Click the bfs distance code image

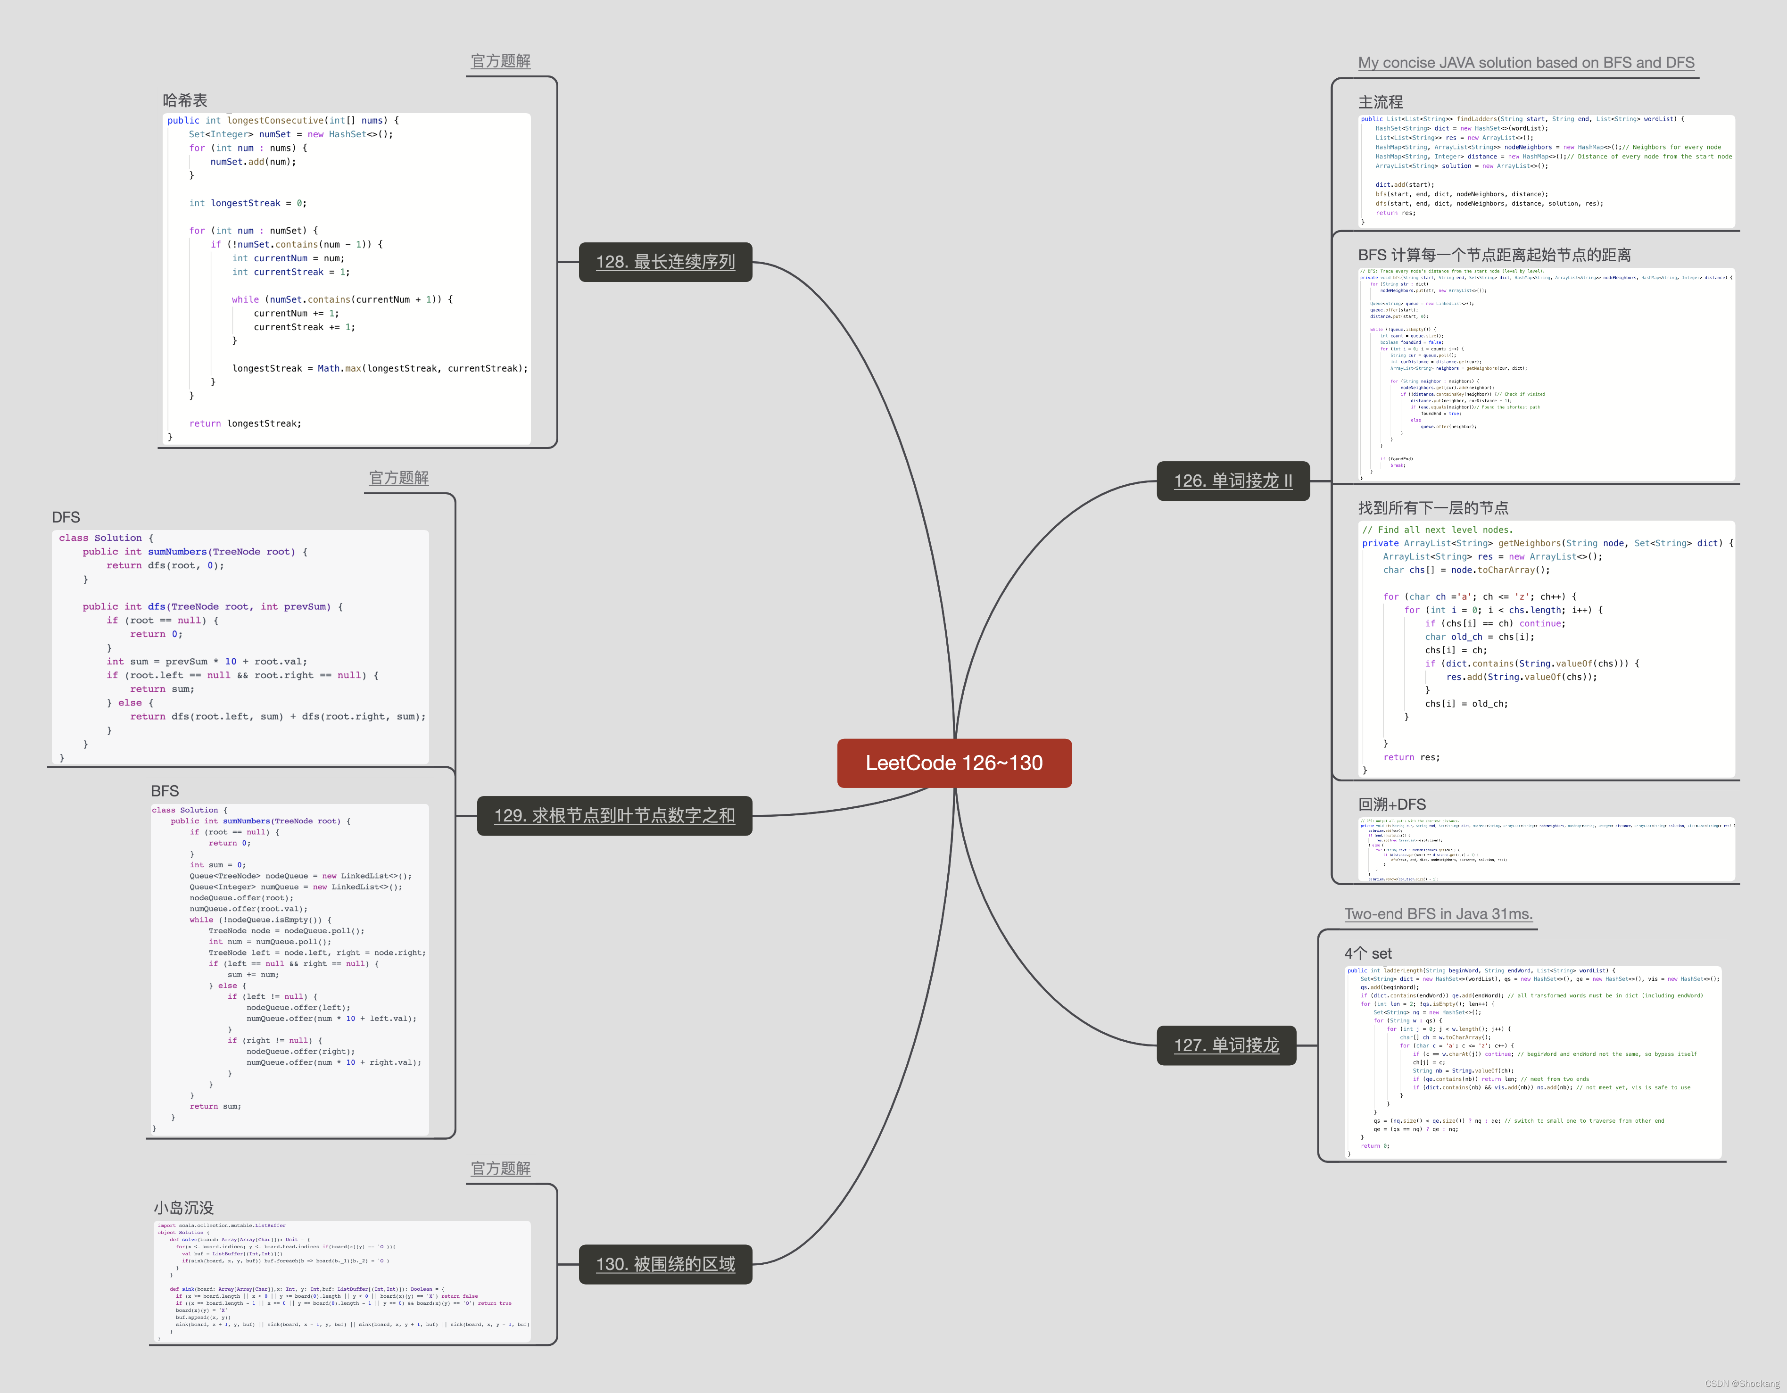click(1547, 375)
